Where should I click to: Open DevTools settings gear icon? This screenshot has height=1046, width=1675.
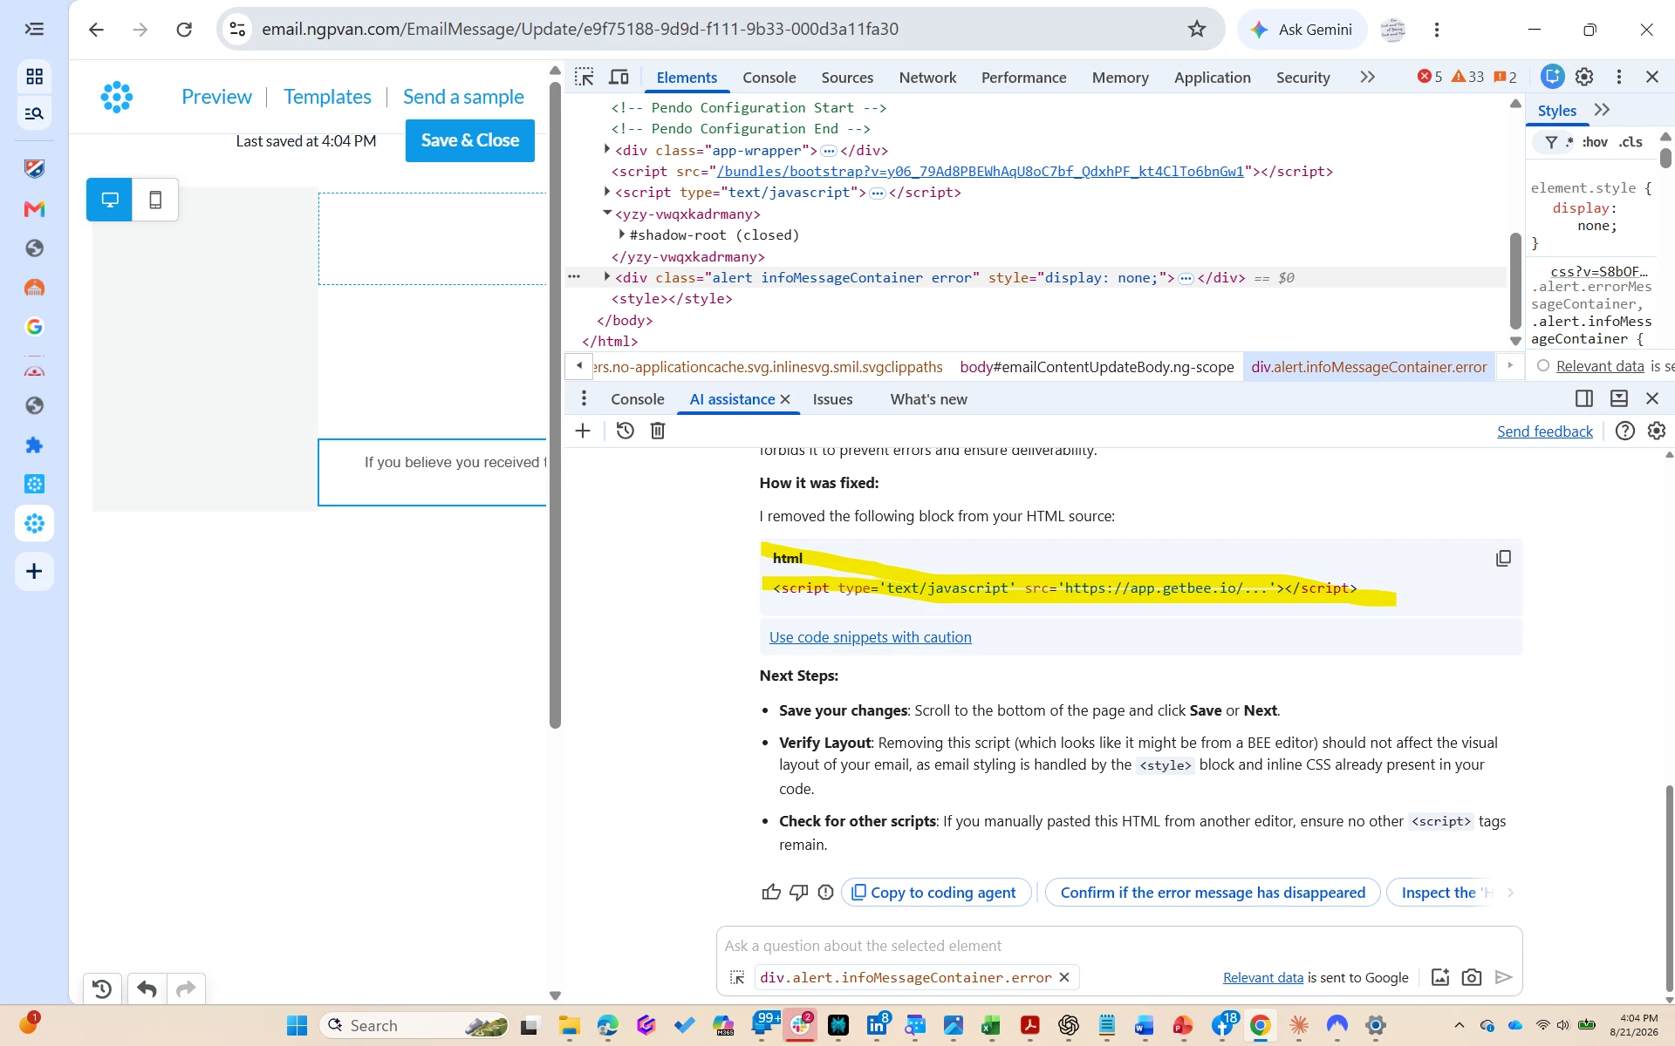[1584, 77]
